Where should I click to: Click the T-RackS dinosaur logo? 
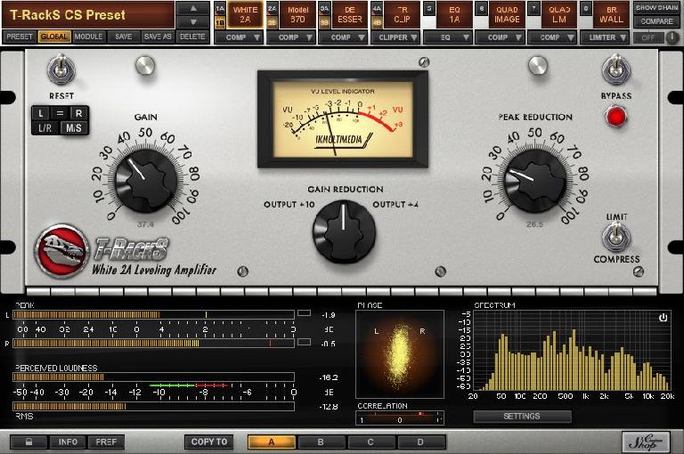(62, 251)
